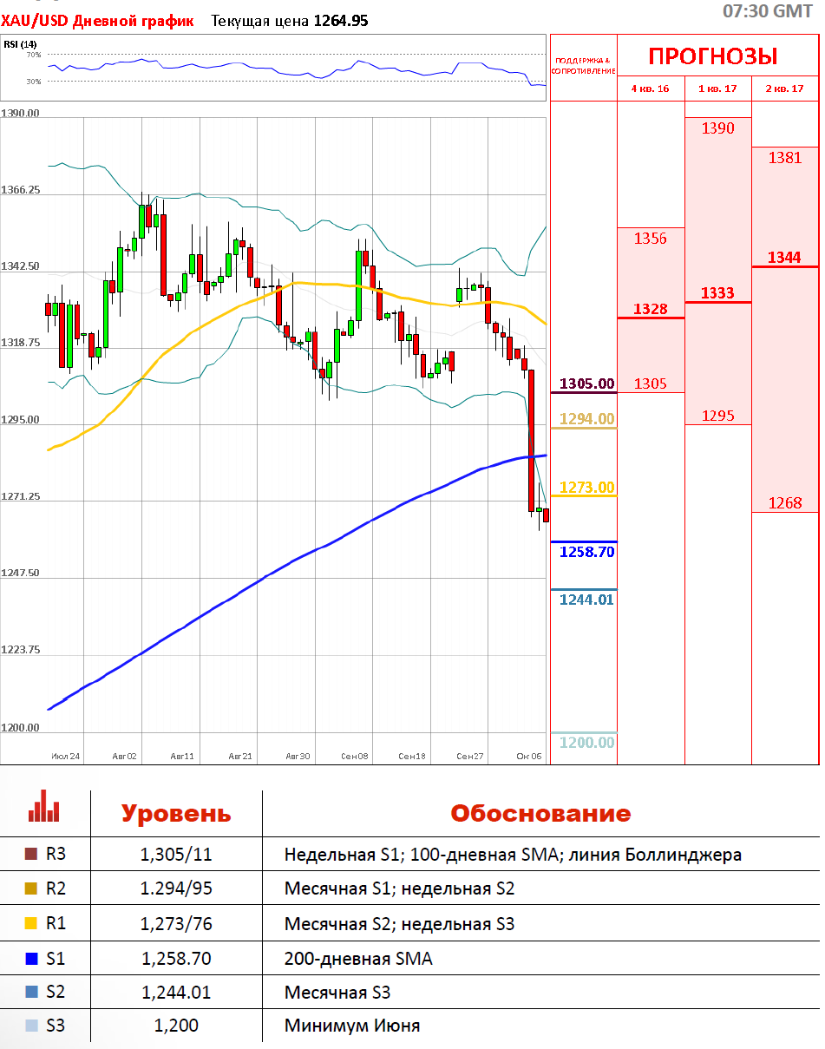The image size is (825, 1049).
Task: Select the 200-дневная SMA table row text
Action: tap(358, 959)
